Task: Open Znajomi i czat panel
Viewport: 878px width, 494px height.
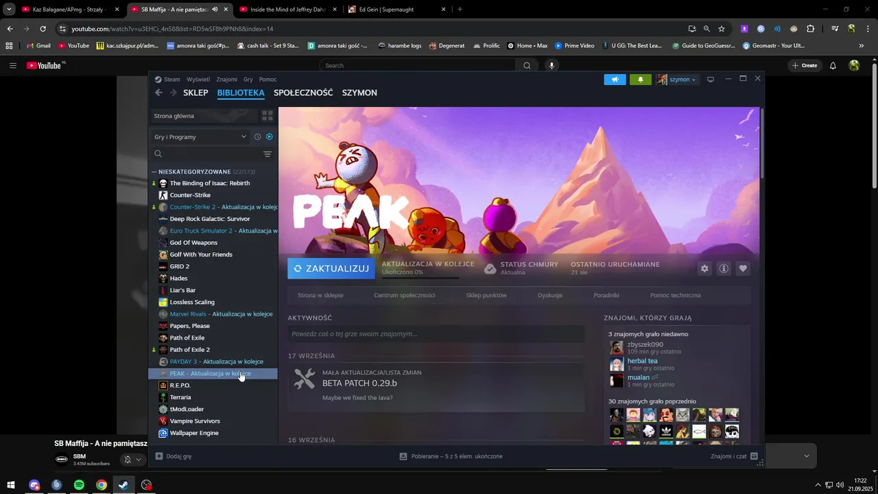Action: 734,456
